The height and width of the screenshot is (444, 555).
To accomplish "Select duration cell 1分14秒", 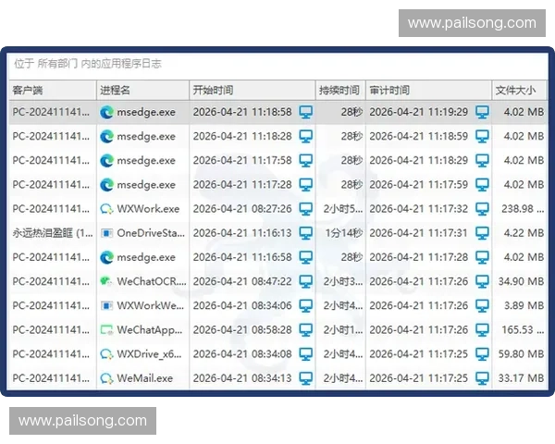I will point(344,233).
